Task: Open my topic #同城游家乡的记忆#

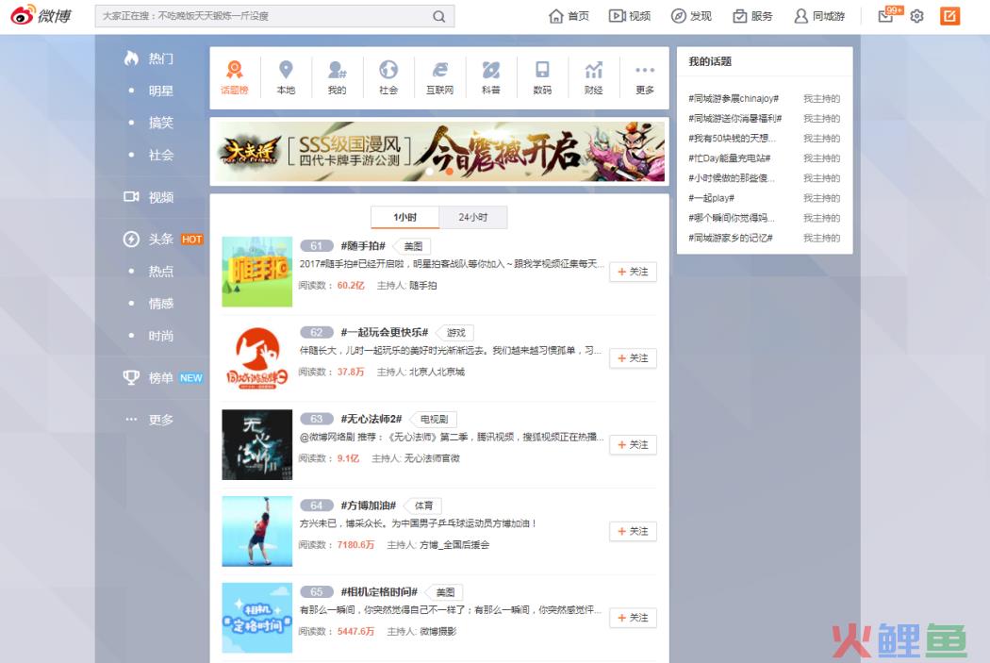Action: 731,238
